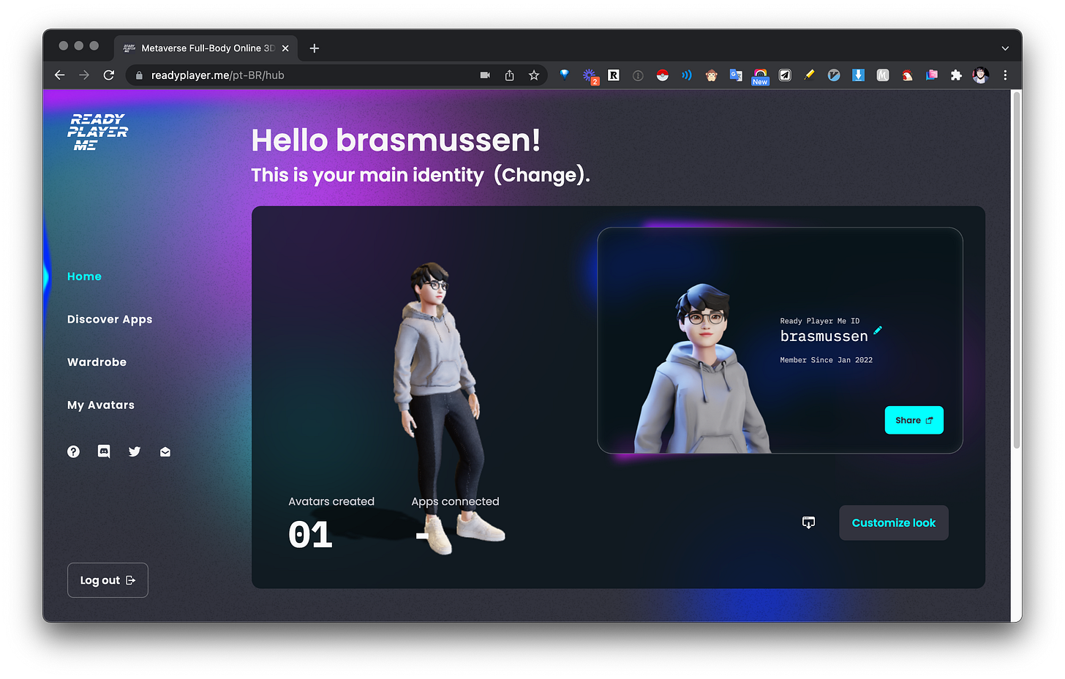The image size is (1065, 679).
Task: Open the help question mark icon
Action: 73,451
